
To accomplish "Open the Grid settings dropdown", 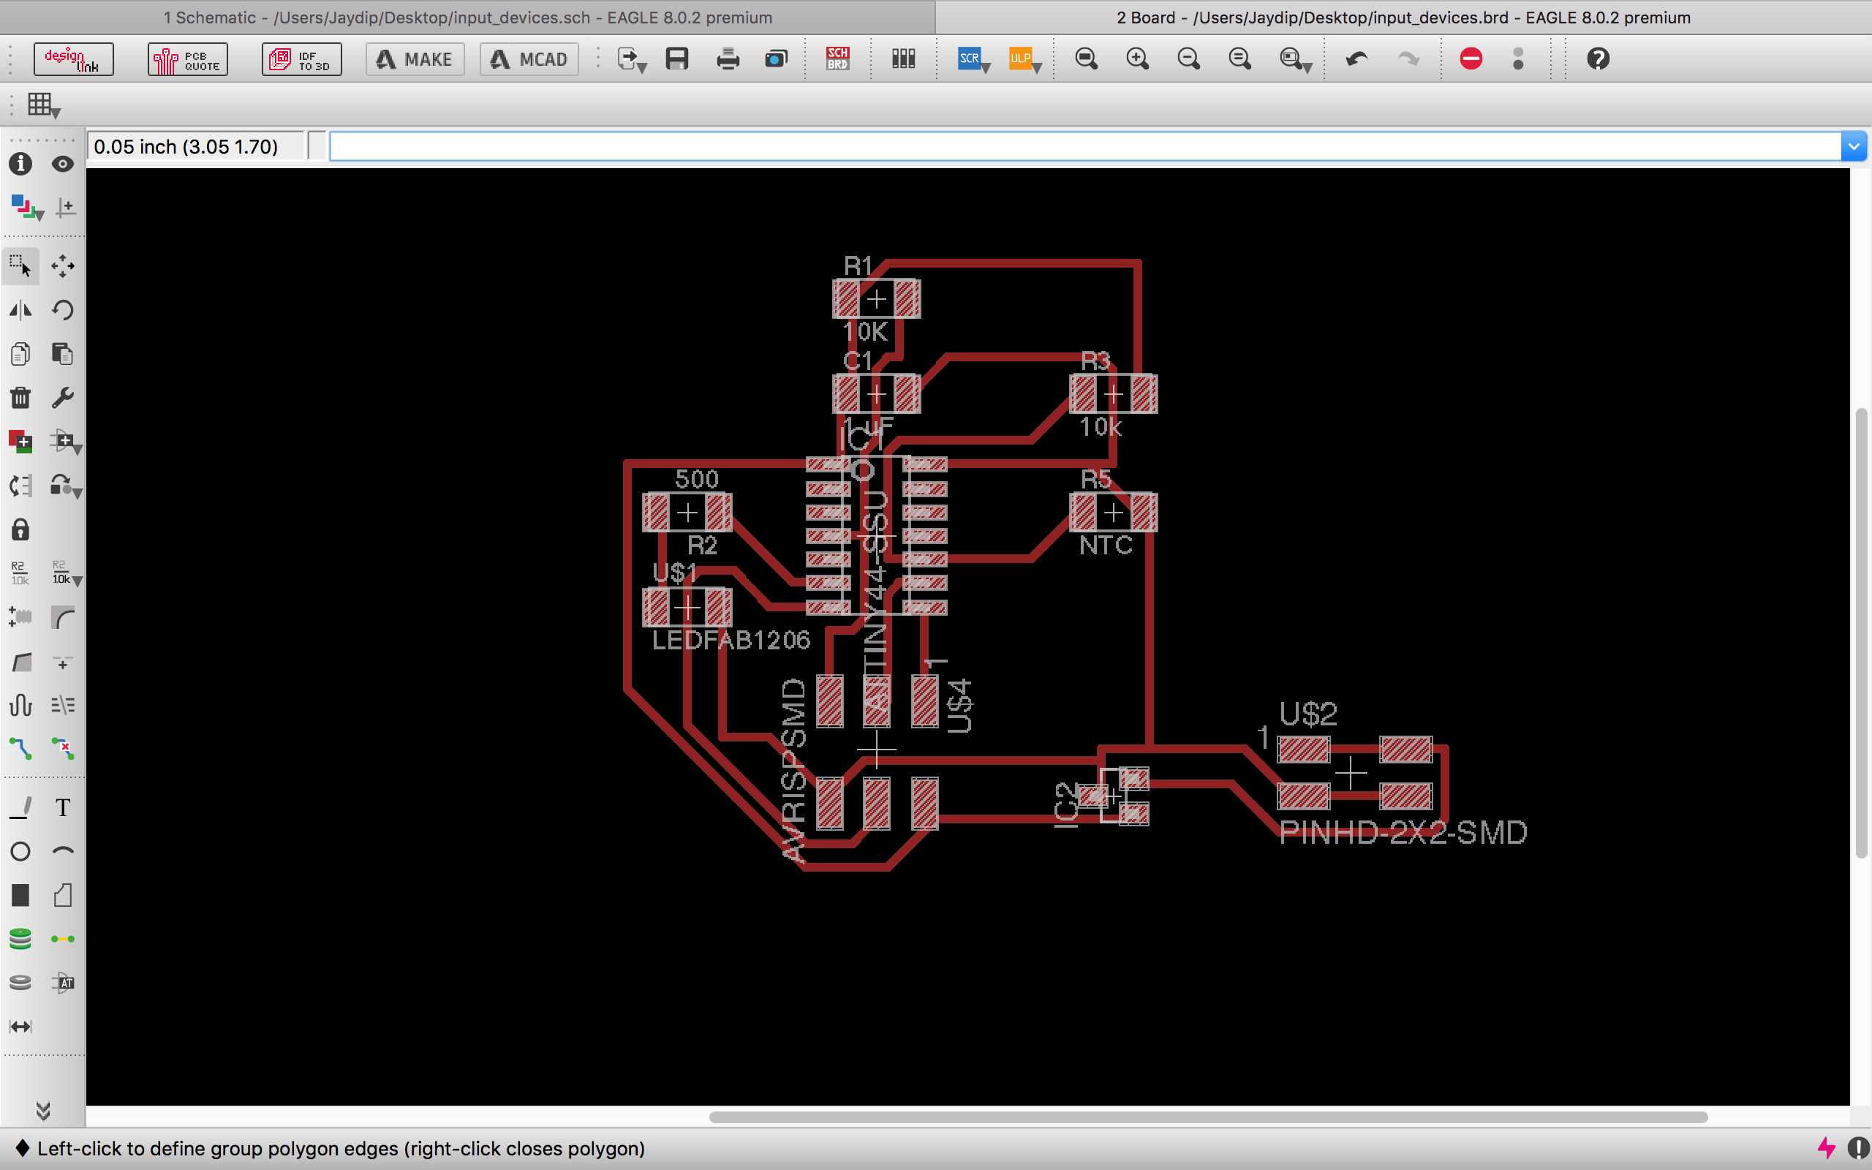I will [42, 105].
